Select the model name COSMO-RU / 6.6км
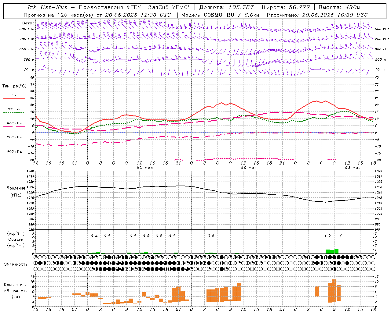 pos(231,15)
